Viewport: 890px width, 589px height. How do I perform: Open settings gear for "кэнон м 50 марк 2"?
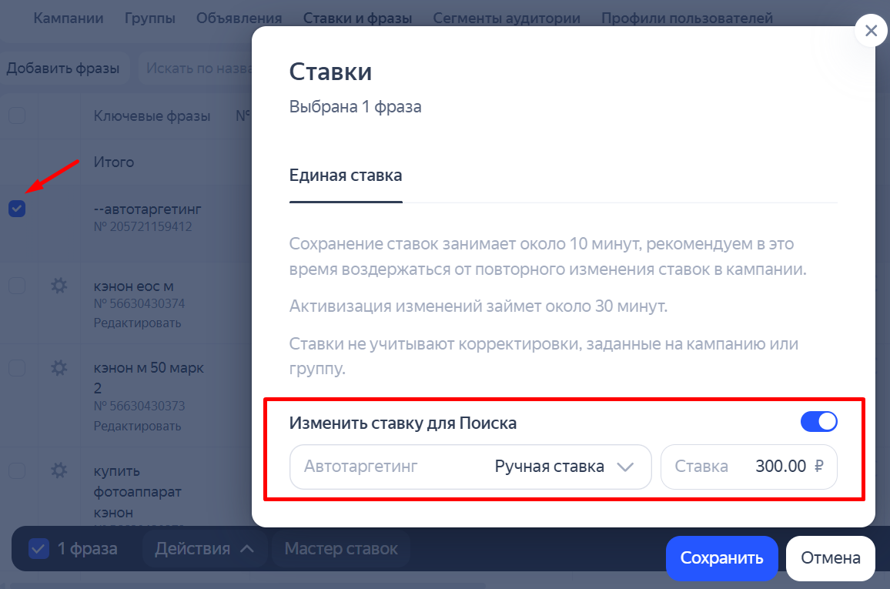[x=58, y=368]
